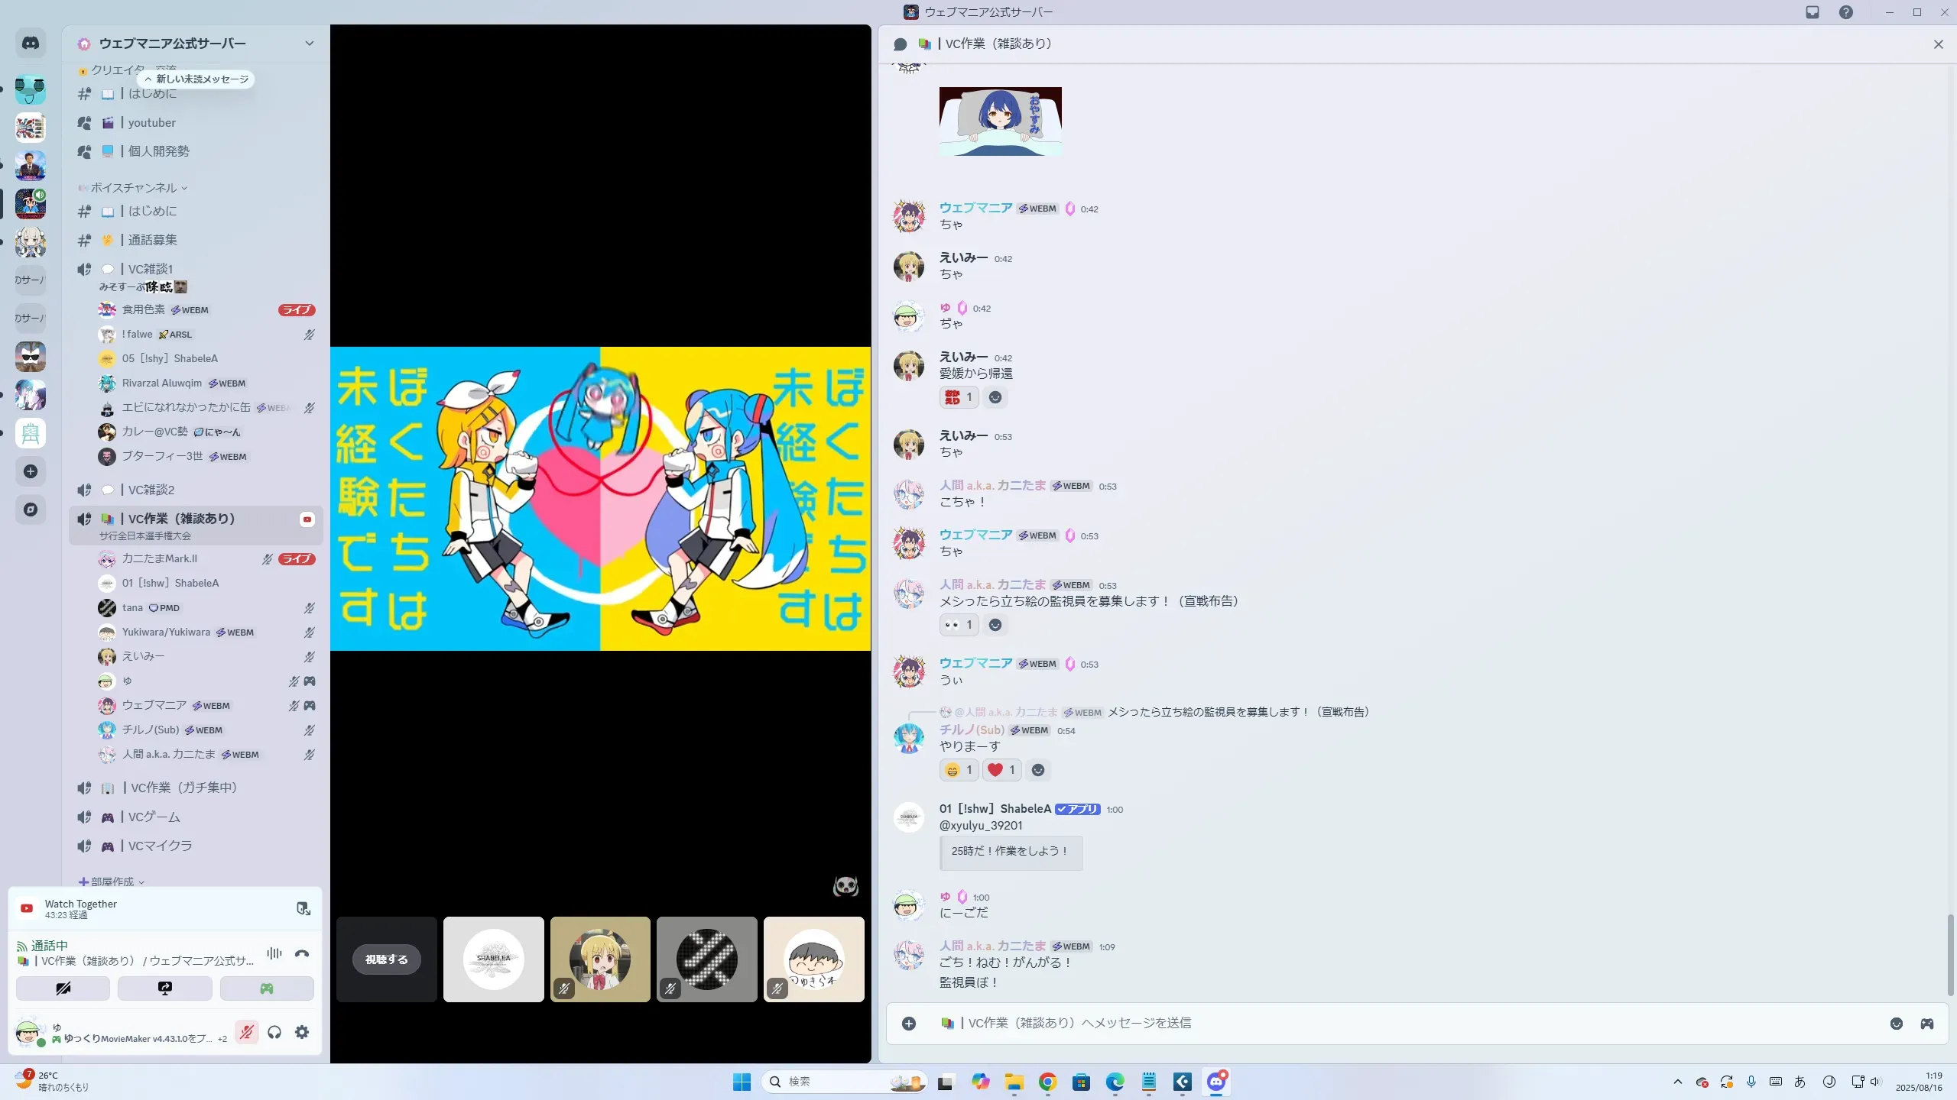This screenshot has height=1100, width=1957.
Task: Type in the VC作業 message field
Action: pyautogui.click(x=1376, y=1024)
